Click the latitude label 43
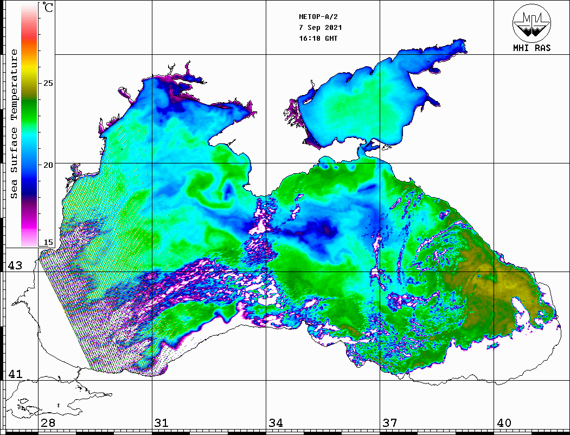Image resolution: width=570 pixels, height=435 pixels. (x=15, y=266)
